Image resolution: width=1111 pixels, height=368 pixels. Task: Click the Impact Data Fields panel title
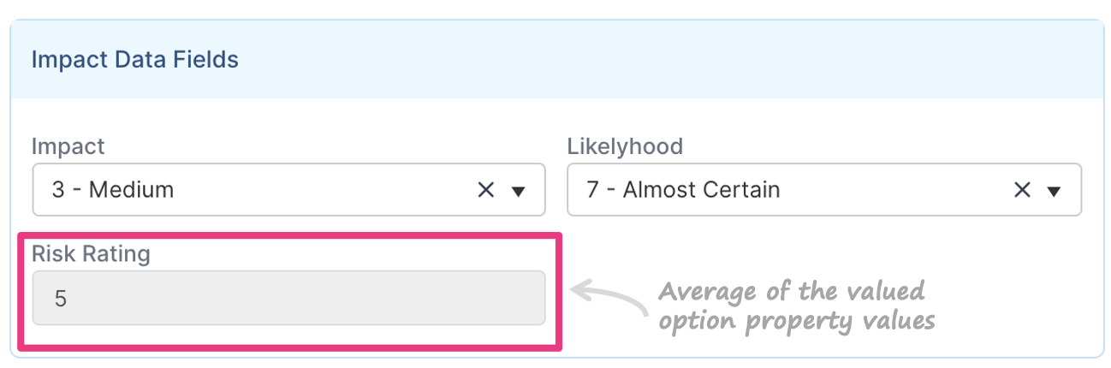coord(134,60)
